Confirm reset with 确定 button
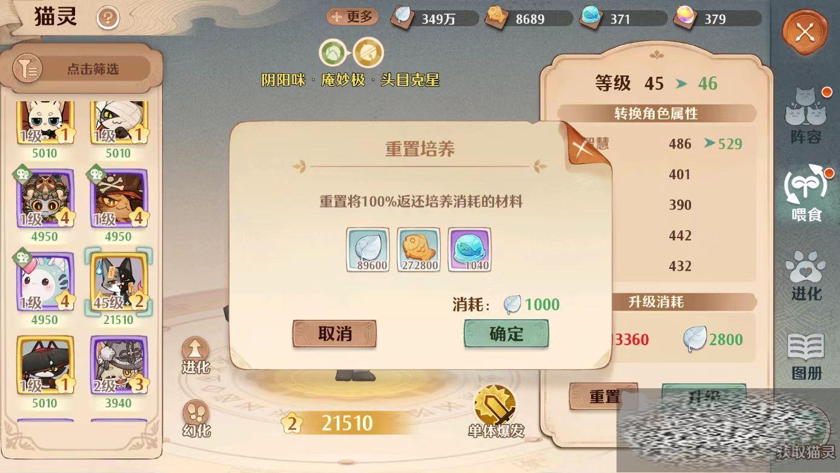 coord(506,334)
